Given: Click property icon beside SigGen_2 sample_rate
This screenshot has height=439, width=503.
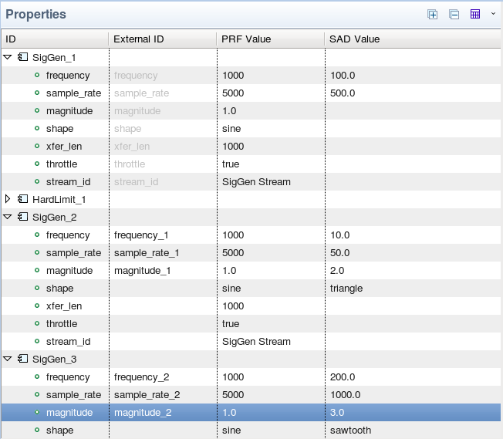Looking at the screenshot, I should tap(37, 252).
